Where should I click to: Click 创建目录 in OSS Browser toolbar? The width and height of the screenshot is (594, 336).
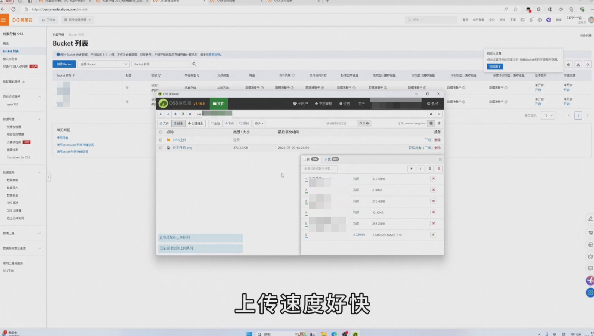click(x=196, y=123)
